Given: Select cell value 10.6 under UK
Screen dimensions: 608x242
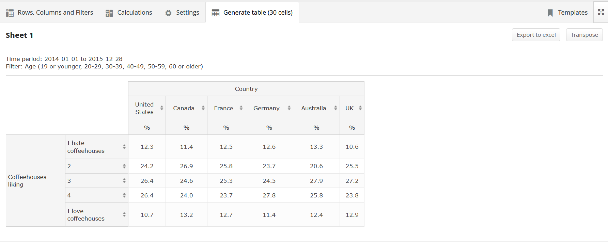Looking at the screenshot, I should tap(352, 147).
